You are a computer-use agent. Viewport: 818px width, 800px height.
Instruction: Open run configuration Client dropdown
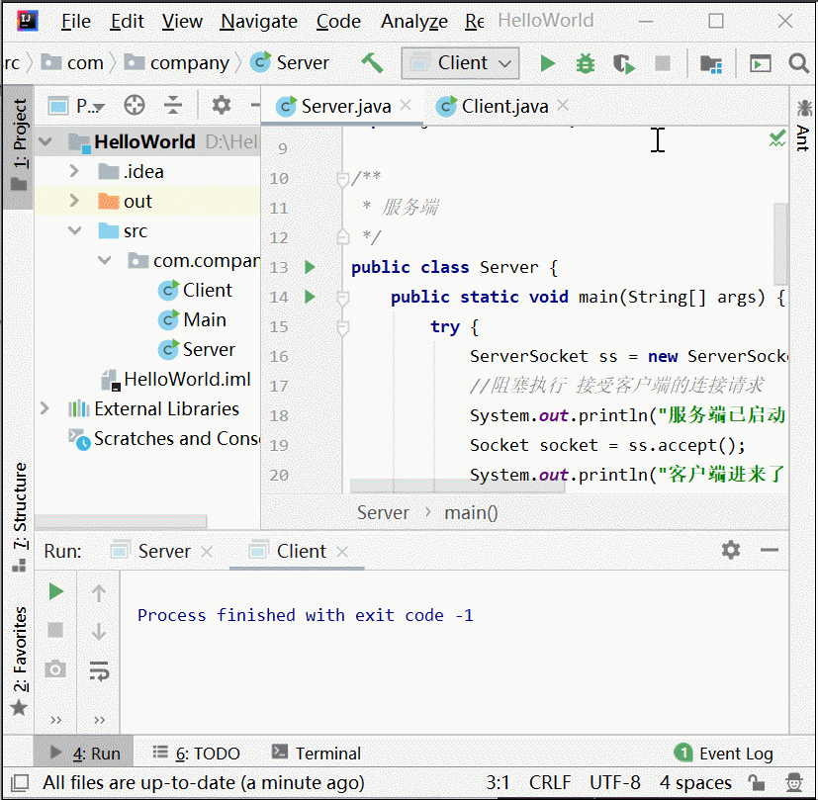(460, 63)
